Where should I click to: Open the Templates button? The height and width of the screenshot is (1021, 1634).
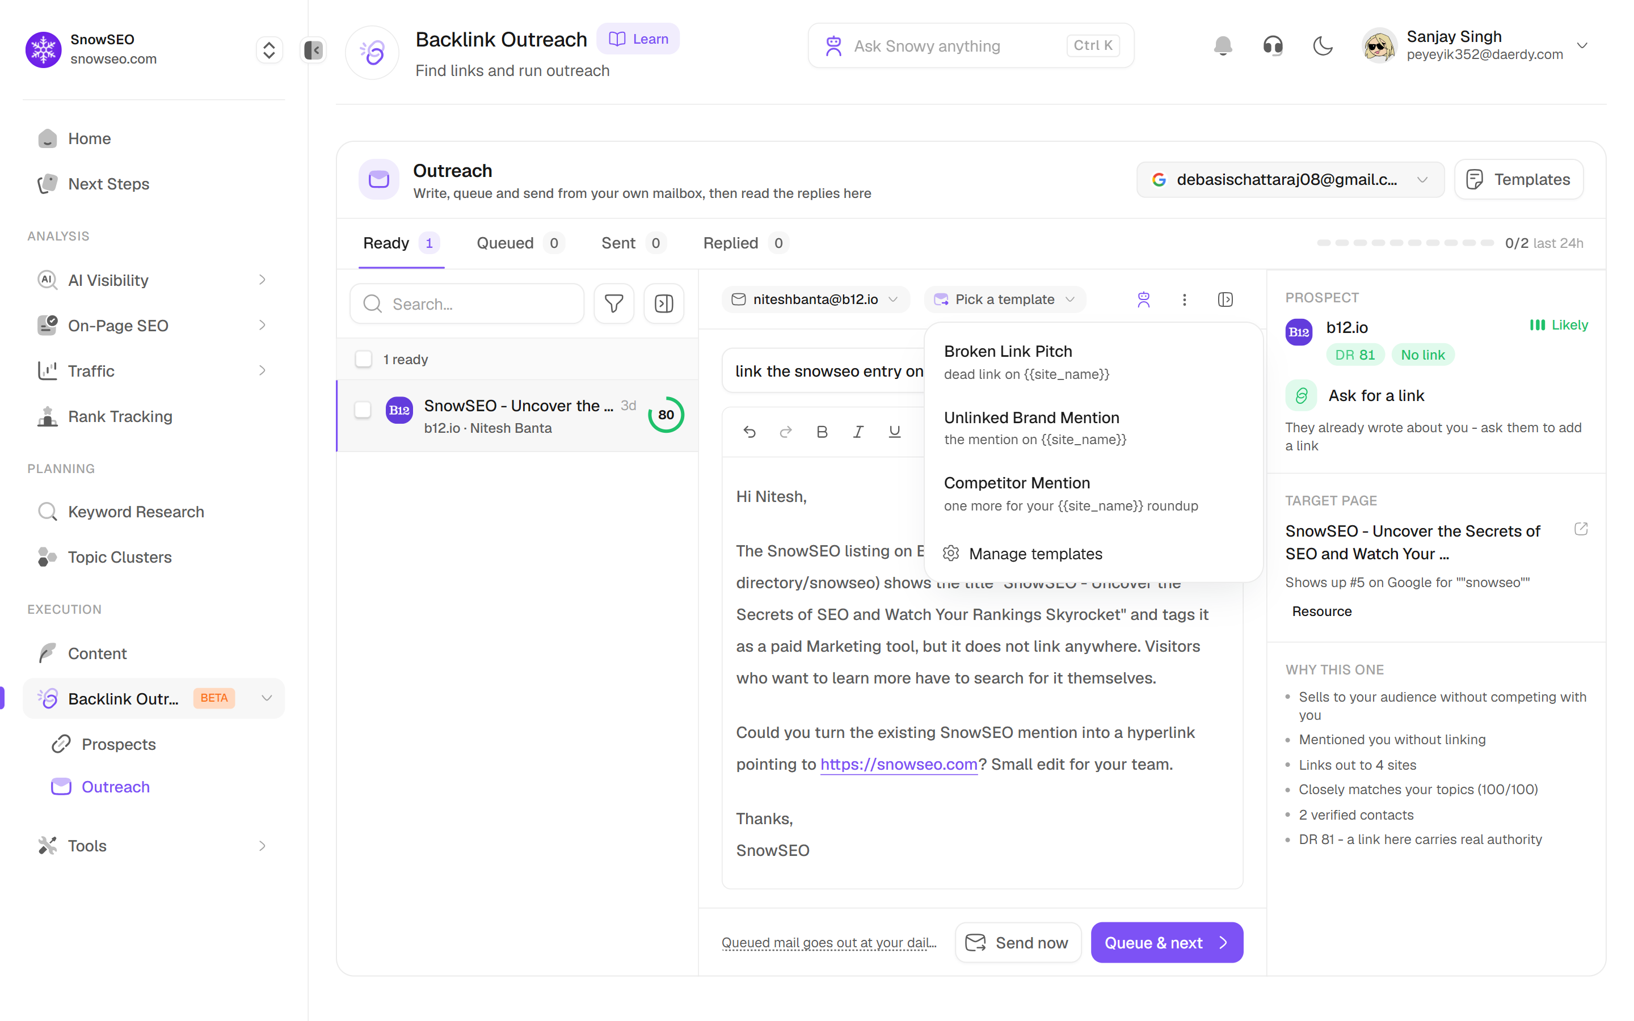click(1518, 180)
